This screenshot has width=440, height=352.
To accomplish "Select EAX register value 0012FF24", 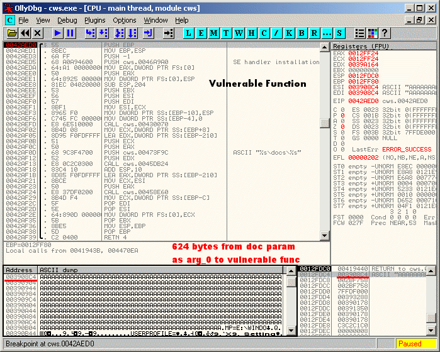I will [x=363, y=53].
